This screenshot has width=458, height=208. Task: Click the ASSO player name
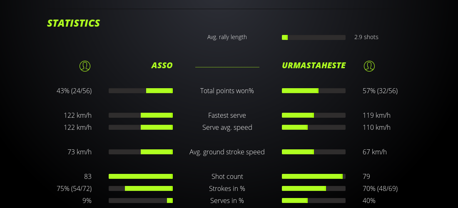click(x=162, y=65)
